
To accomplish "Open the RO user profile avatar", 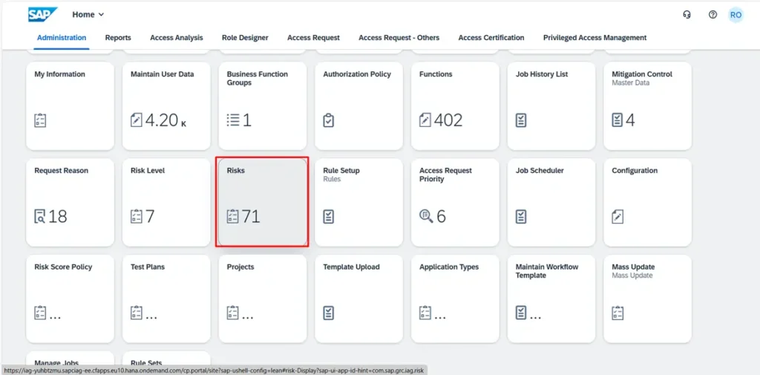I will click(x=736, y=15).
